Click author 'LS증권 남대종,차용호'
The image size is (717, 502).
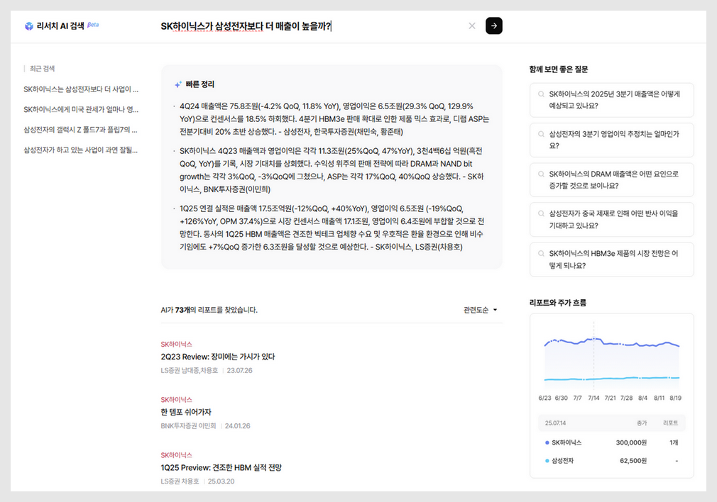(x=190, y=370)
